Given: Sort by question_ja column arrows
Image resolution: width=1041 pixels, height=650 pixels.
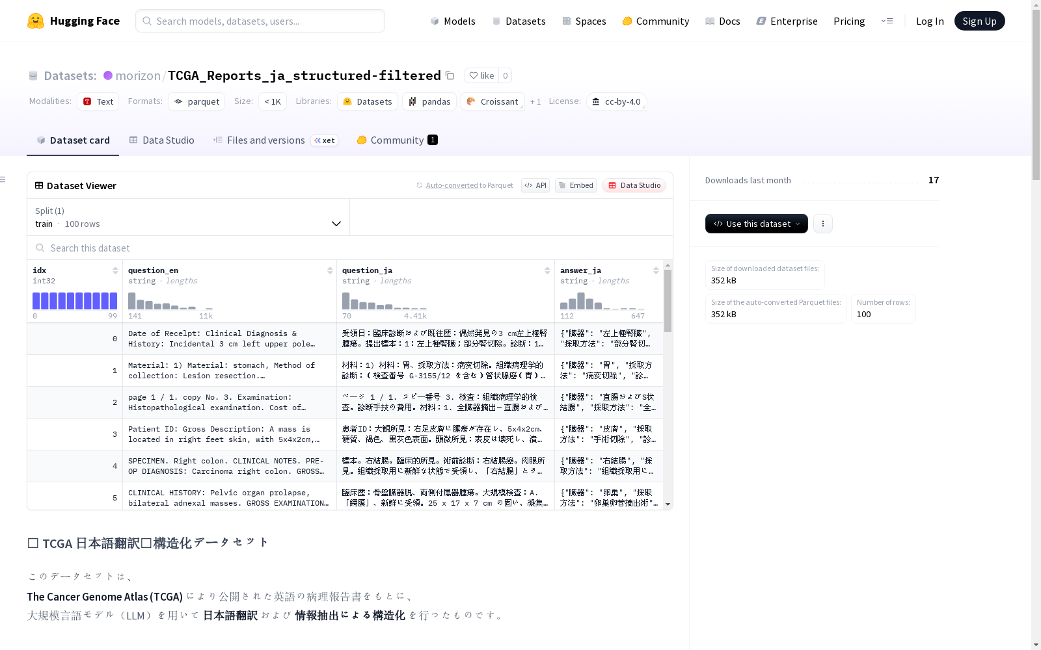Looking at the screenshot, I should (x=547, y=270).
